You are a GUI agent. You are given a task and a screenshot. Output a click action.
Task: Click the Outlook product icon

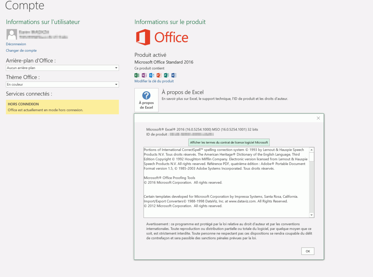pos(152,75)
